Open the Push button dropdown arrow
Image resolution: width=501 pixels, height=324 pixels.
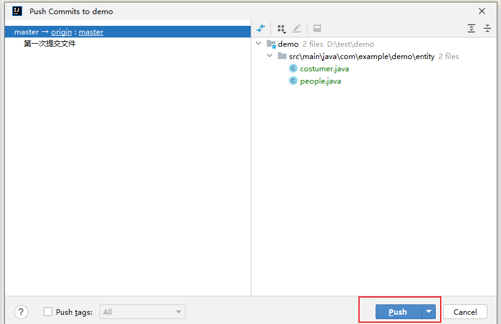[428, 312]
